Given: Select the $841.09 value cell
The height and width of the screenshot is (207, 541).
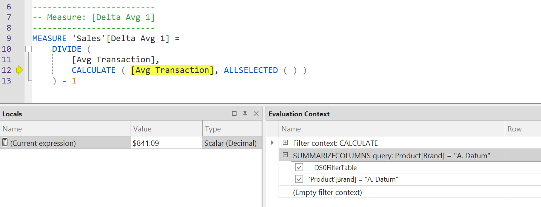Looking at the screenshot, I should (167, 143).
